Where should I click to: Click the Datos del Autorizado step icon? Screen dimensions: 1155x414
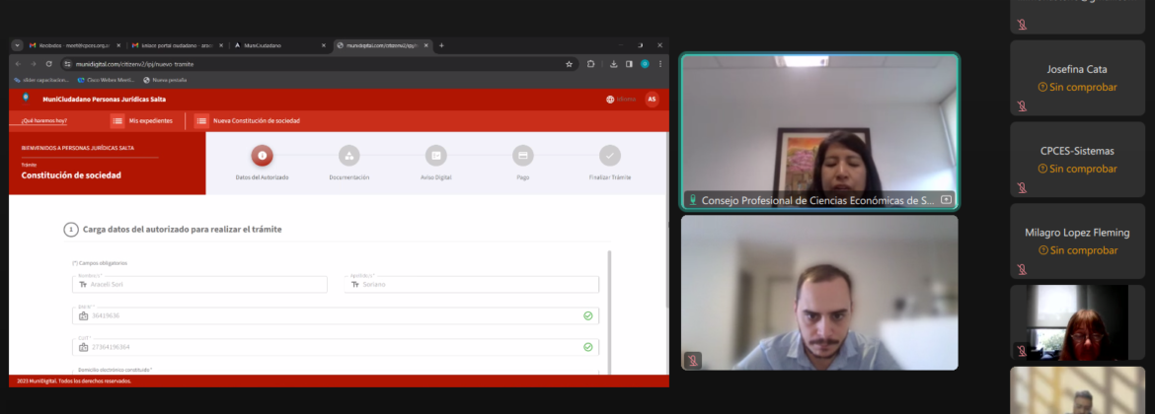[262, 156]
